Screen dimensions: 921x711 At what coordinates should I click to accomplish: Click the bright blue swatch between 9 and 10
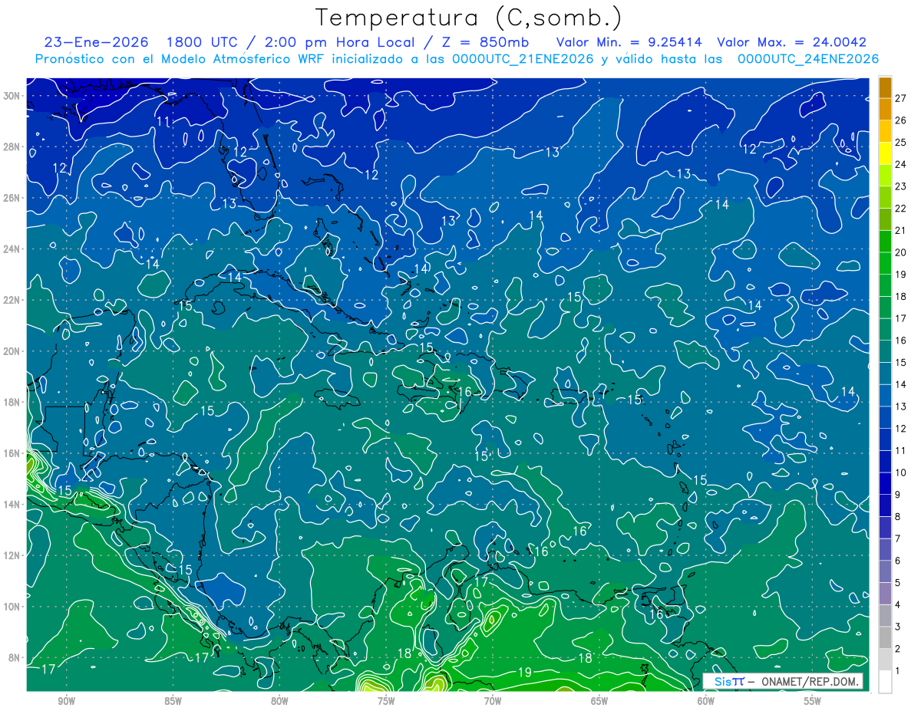click(885, 482)
